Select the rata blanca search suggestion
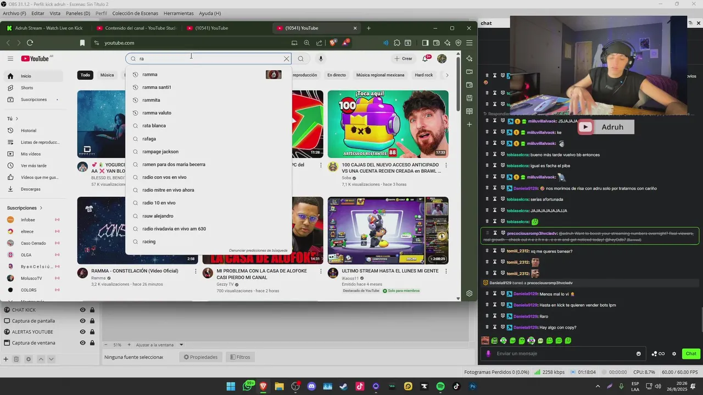703x395 pixels. tap(209, 126)
